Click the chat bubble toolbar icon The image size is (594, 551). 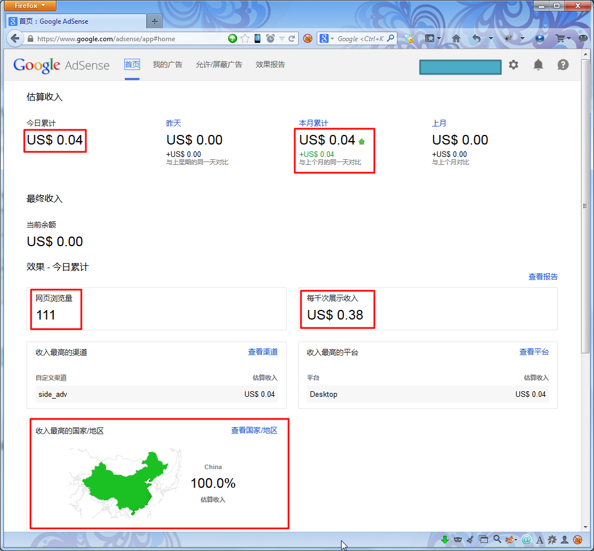583,38
